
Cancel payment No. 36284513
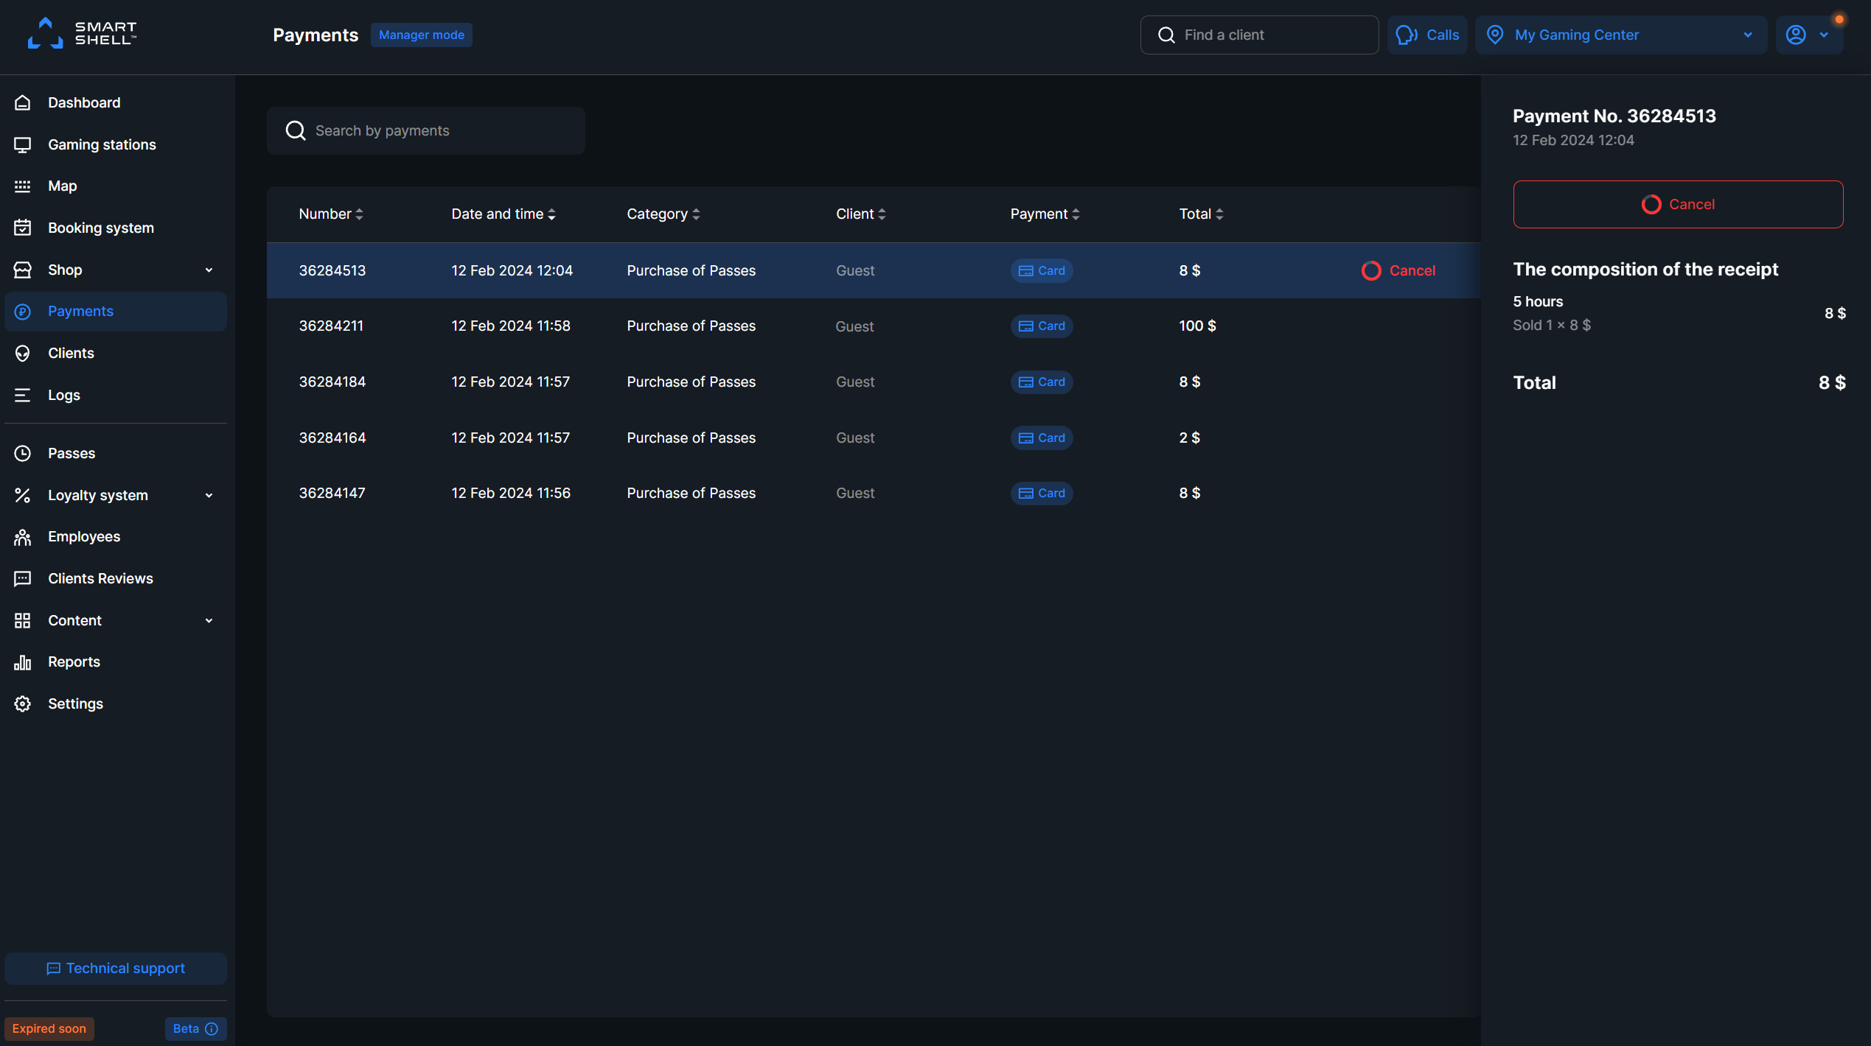click(x=1677, y=204)
